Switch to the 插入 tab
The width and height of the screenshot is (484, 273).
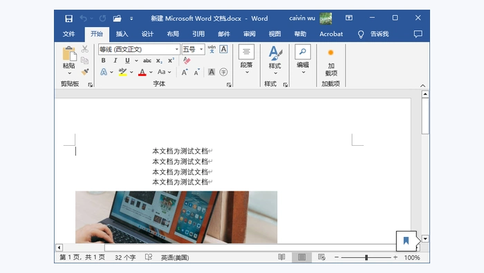click(122, 34)
